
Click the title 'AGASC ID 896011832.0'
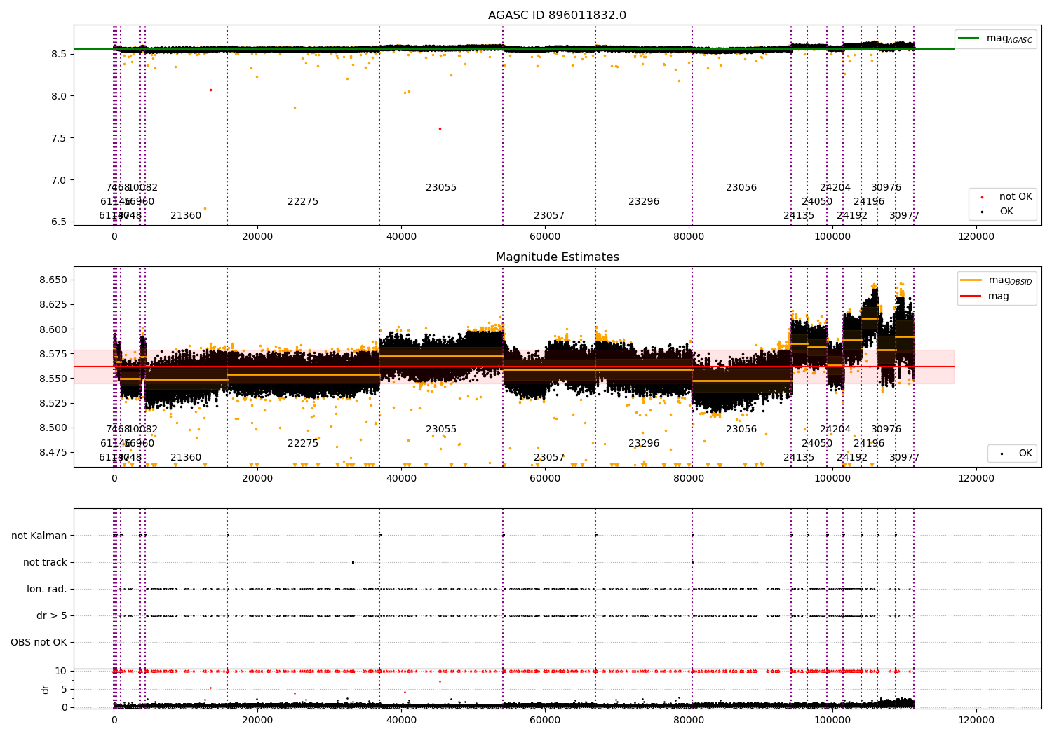pos(558,15)
